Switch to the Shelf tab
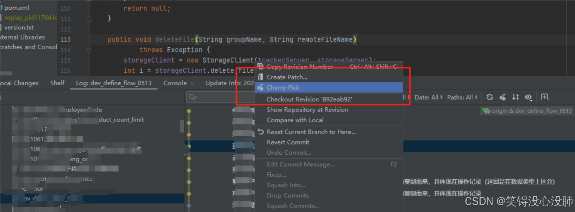This screenshot has height=212, width=575. [57, 83]
